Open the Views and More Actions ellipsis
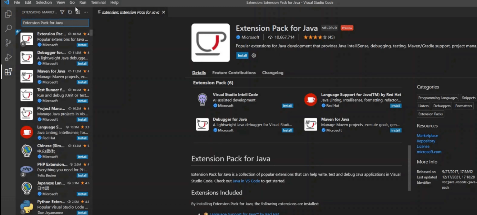 (86, 12)
